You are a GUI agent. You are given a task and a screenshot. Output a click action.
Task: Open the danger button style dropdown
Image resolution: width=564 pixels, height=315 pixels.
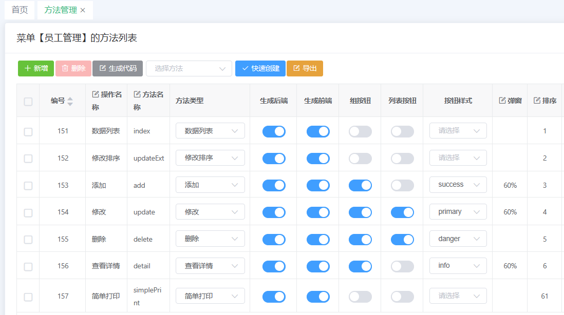(x=458, y=239)
